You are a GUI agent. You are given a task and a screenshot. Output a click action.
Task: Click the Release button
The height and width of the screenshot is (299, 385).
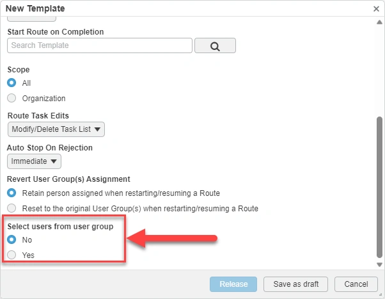[x=233, y=284]
